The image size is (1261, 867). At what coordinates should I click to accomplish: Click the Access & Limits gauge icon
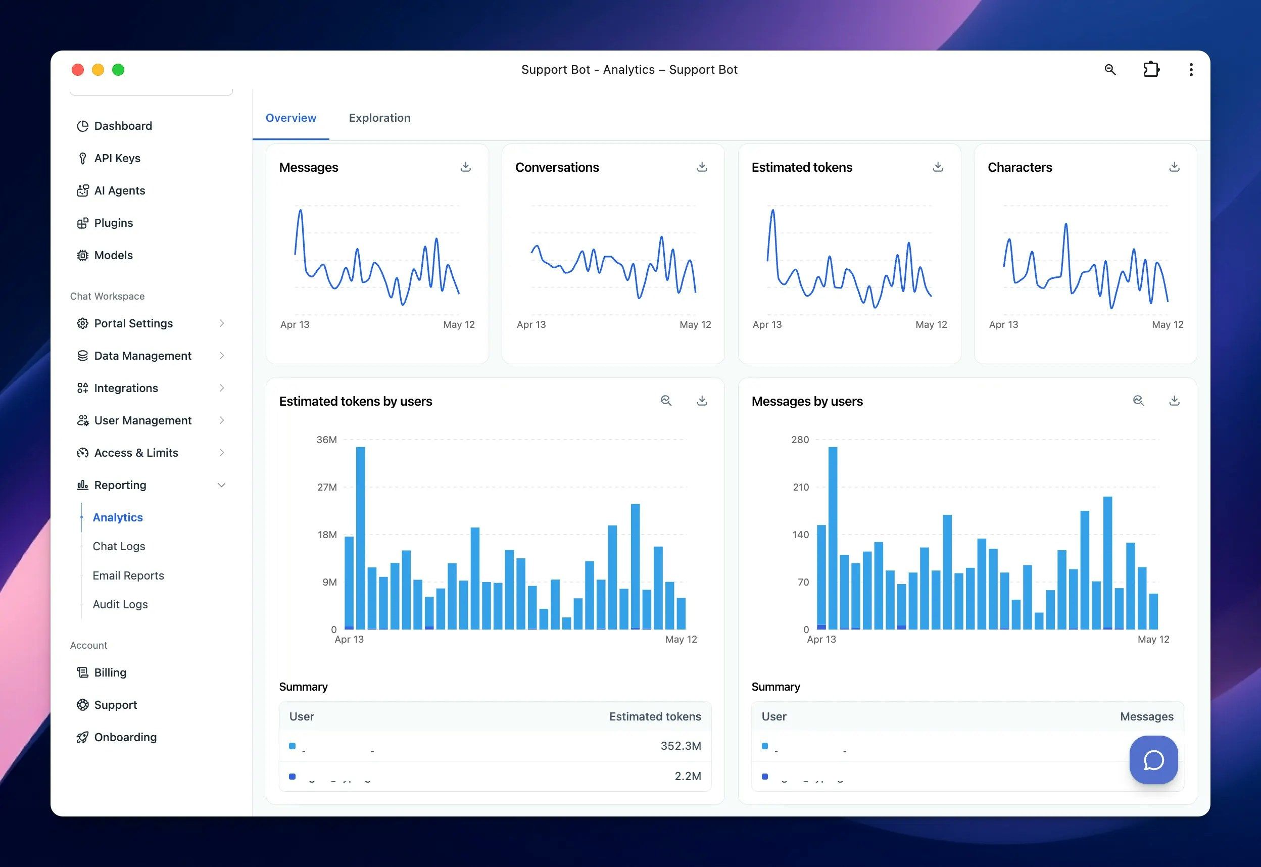[x=82, y=453]
